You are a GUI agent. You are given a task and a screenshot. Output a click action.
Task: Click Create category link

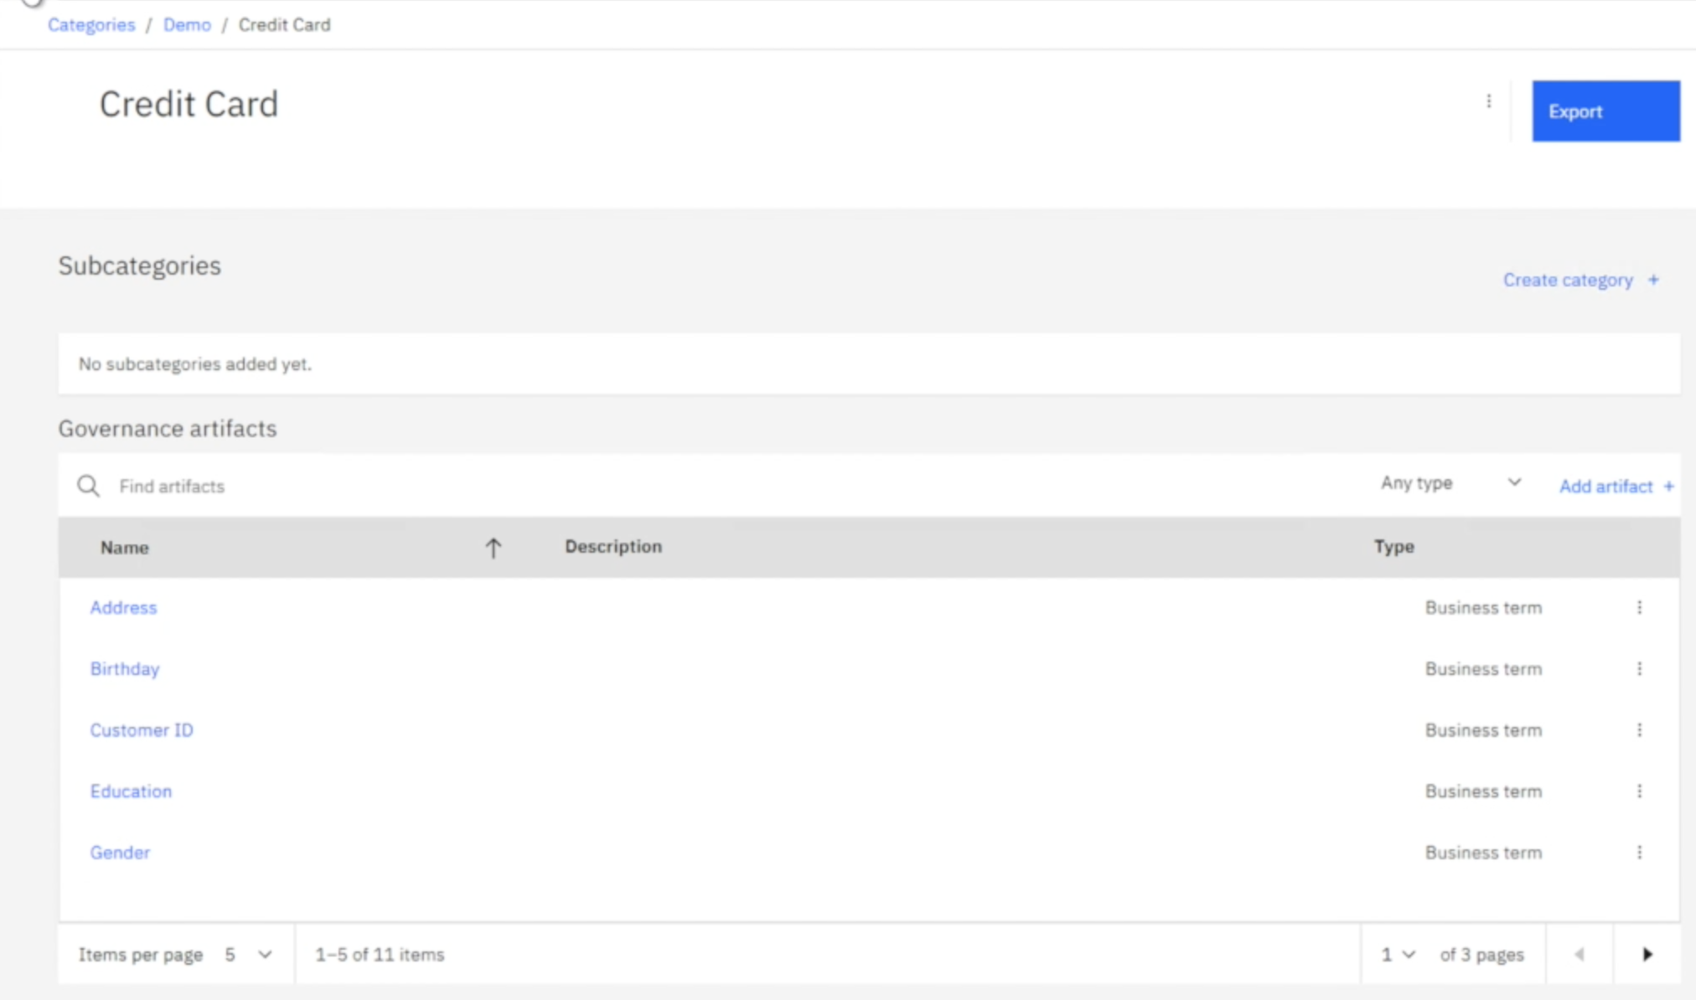pyautogui.click(x=1580, y=280)
